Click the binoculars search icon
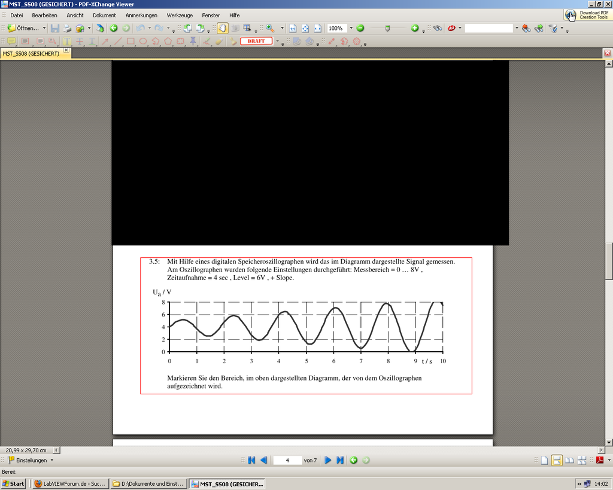 coord(438,28)
